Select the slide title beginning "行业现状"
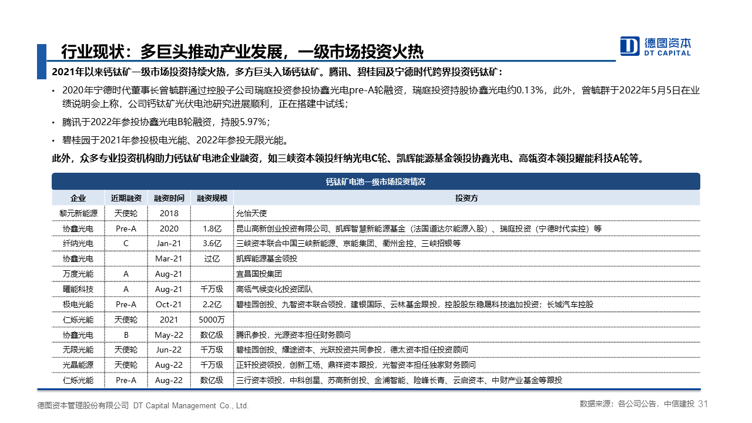752x423 pixels. click(242, 52)
